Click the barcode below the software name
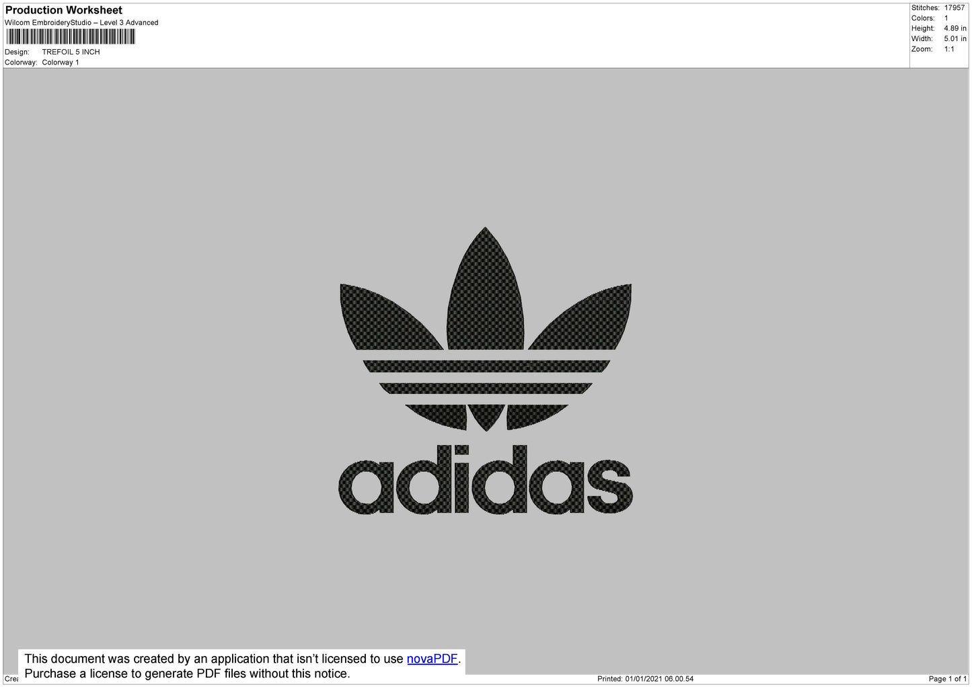972x687 pixels. [71, 37]
